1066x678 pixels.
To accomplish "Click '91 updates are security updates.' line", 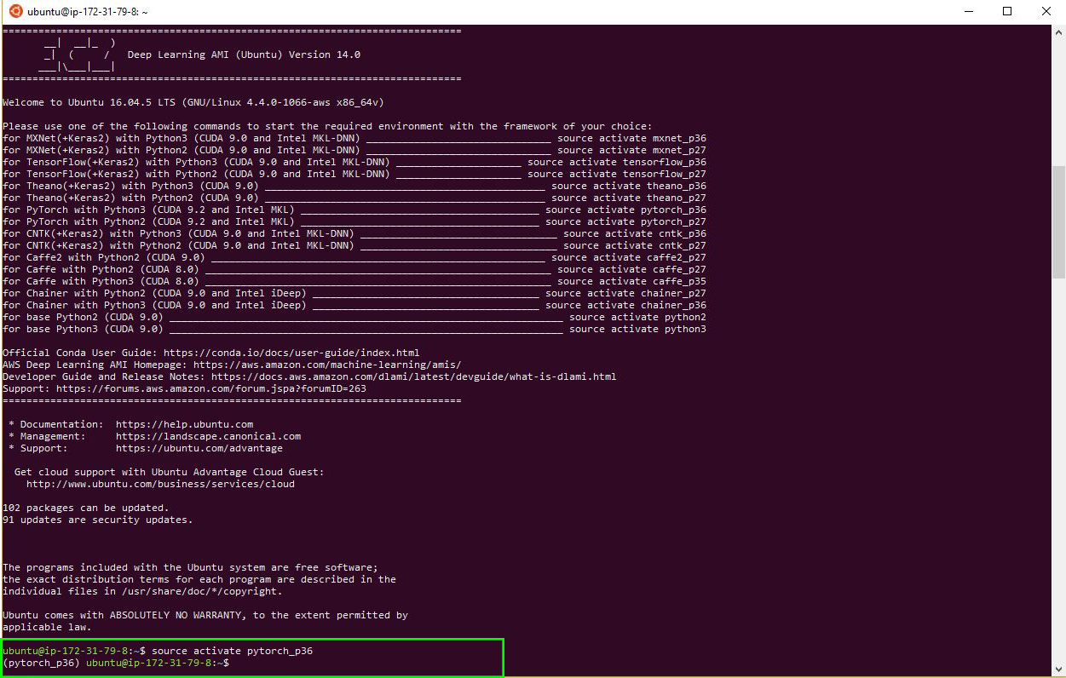I will [98, 520].
